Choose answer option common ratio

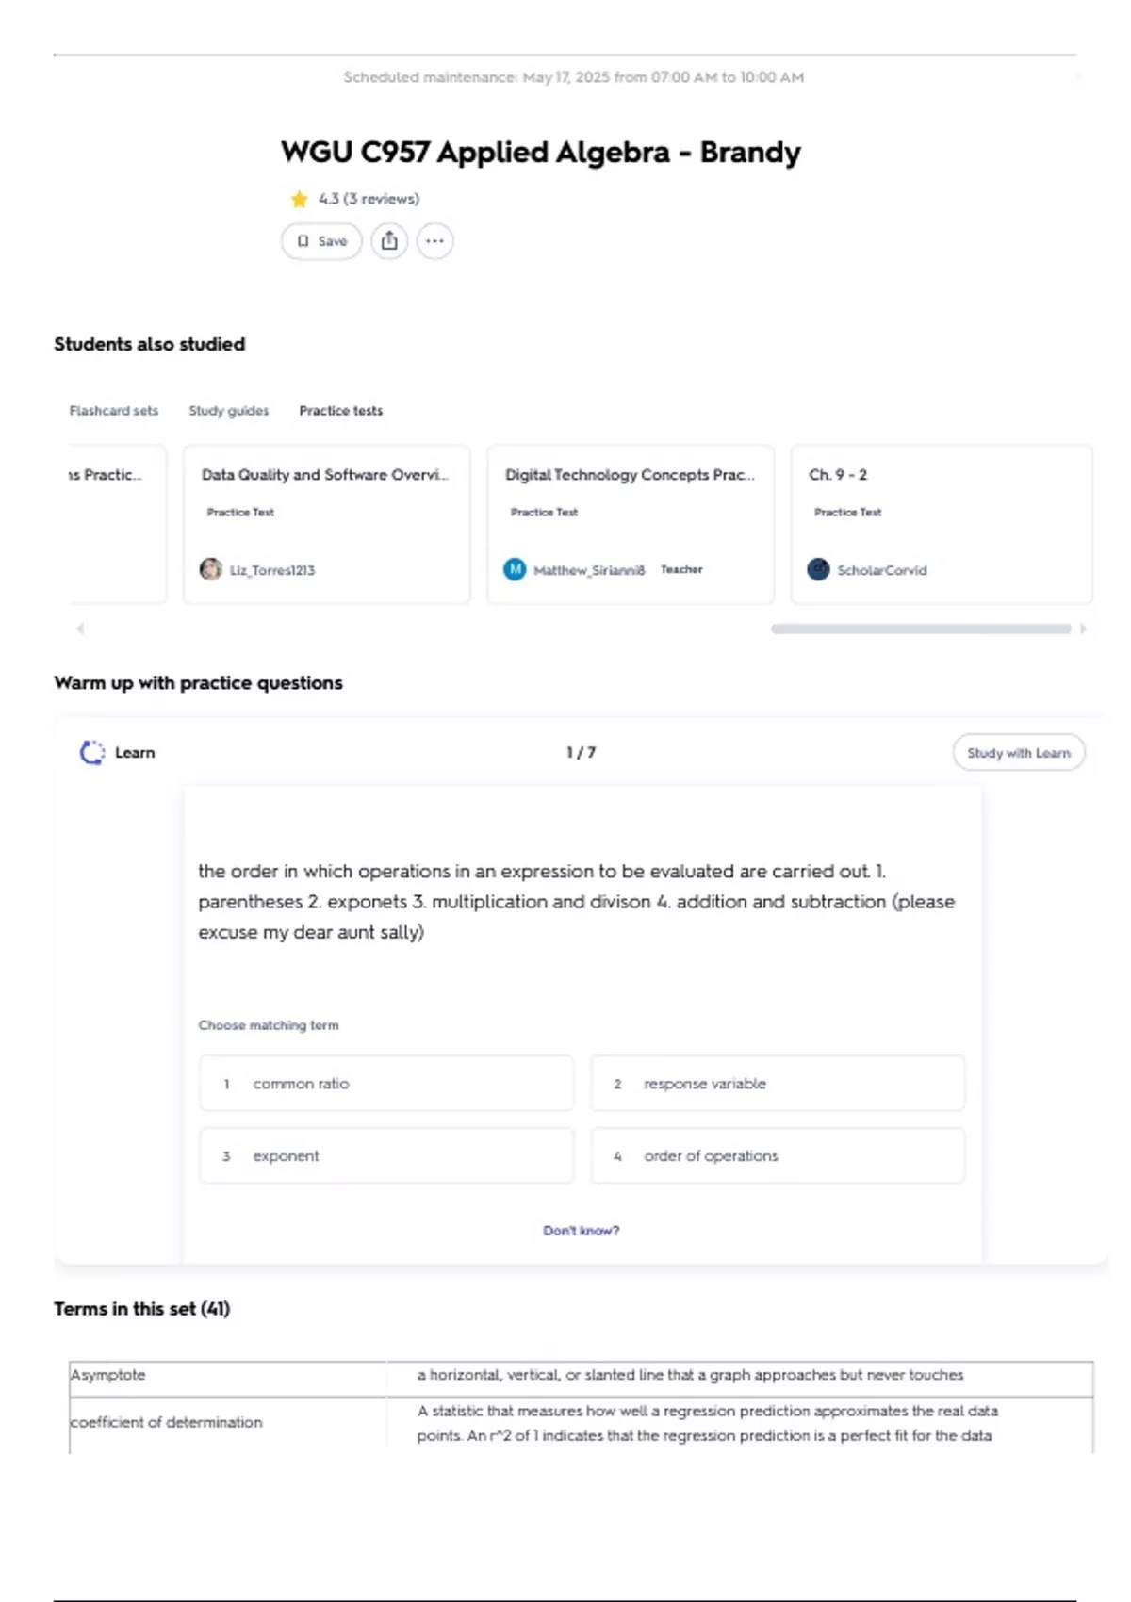(386, 1084)
